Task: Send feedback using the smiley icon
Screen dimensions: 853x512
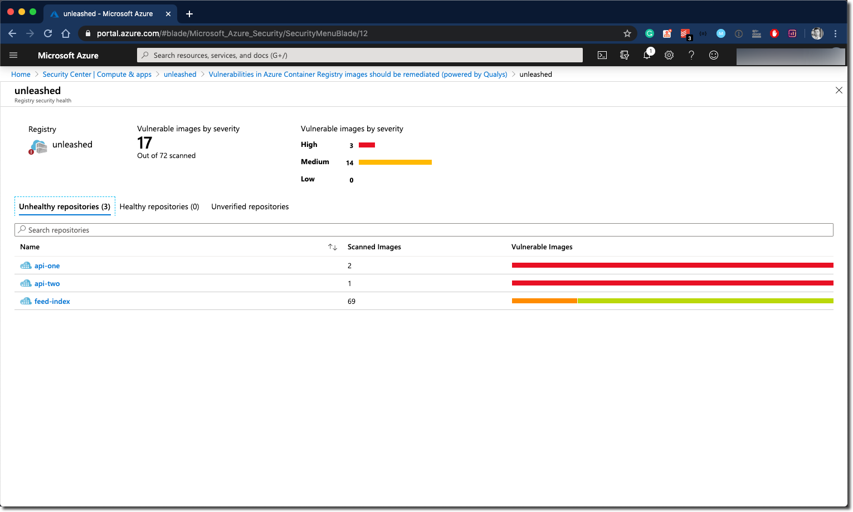Action: pyautogui.click(x=714, y=55)
